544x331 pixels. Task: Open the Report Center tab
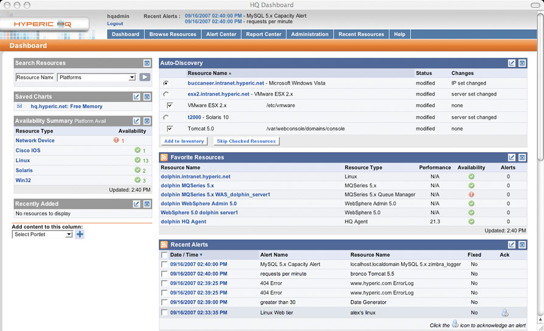pos(263,34)
